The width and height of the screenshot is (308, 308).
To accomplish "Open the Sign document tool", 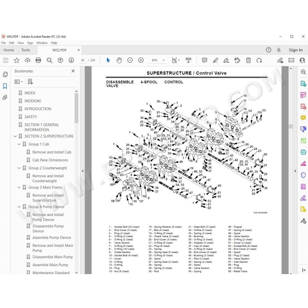I will pyautogui.click(x=226, y=60).
